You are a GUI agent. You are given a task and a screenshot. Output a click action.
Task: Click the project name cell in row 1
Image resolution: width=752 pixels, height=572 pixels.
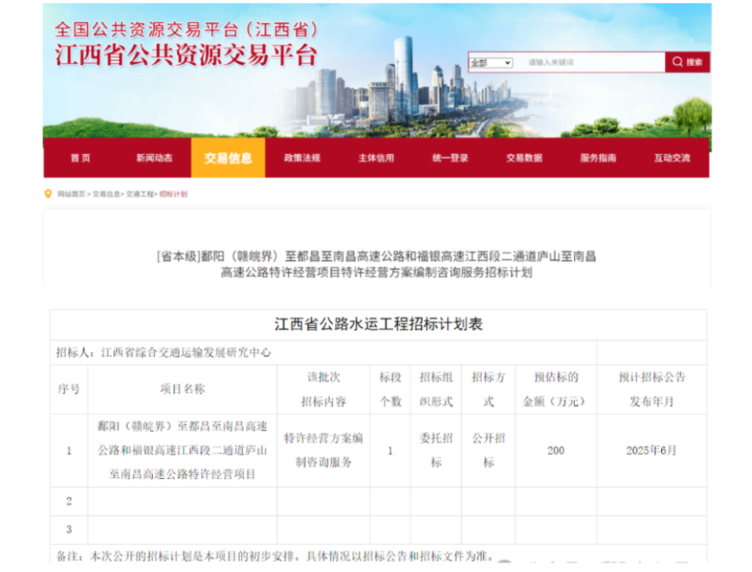[183, 450]
